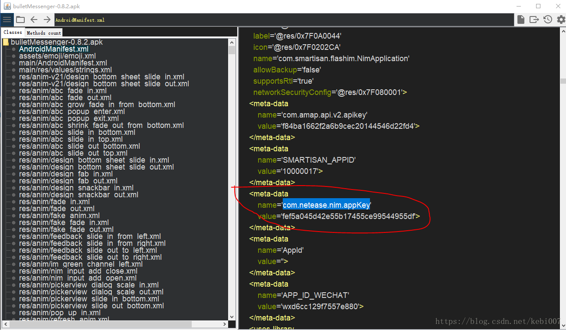Open the recent history clock icon

point(548,20)
